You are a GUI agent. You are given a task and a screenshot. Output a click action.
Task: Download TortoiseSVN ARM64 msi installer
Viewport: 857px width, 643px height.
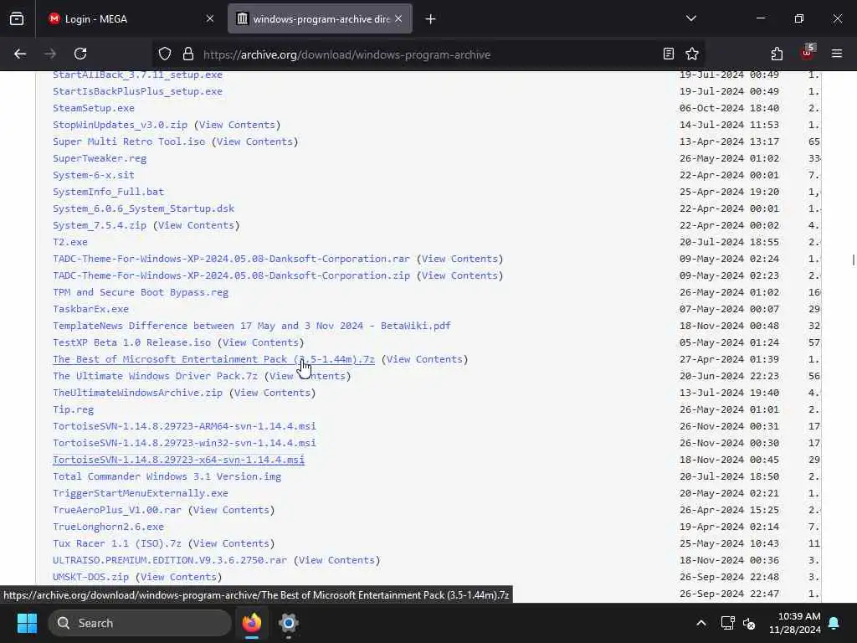coord(184,426)
